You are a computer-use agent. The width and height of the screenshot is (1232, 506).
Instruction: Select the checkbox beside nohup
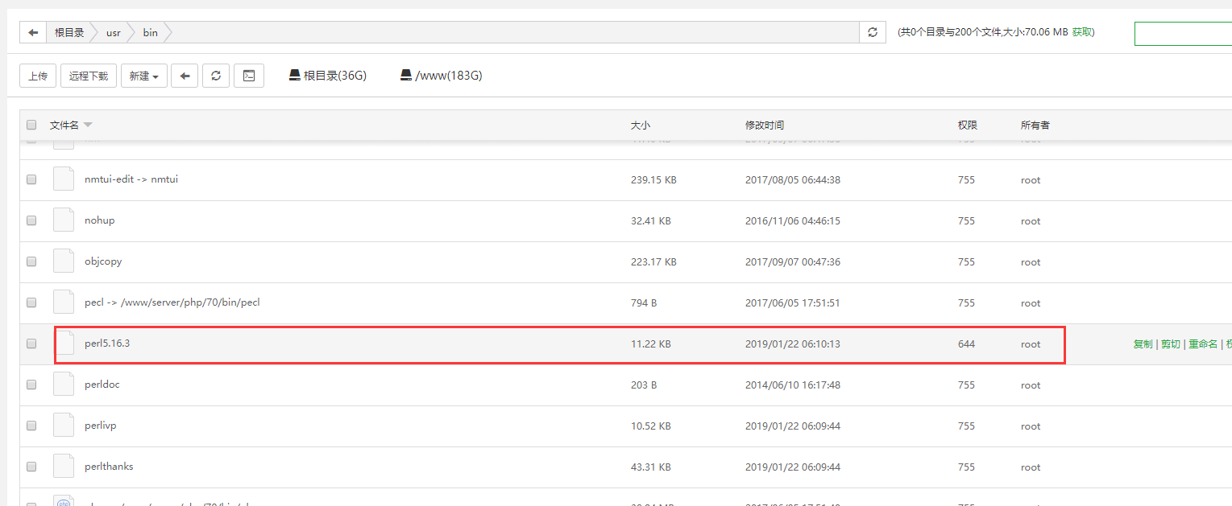click(31, 220)
